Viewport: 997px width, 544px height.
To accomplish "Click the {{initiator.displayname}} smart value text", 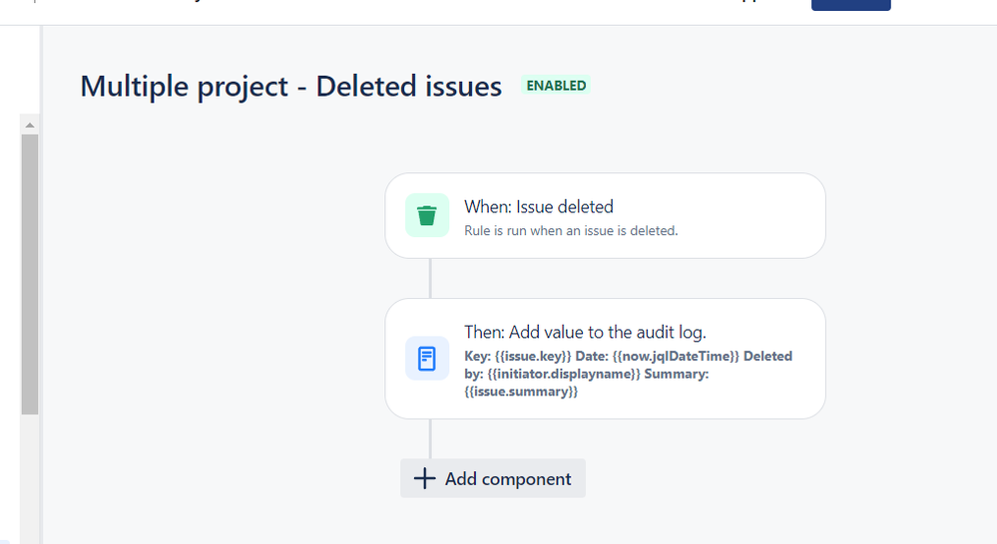I will (x=563, y=374).
